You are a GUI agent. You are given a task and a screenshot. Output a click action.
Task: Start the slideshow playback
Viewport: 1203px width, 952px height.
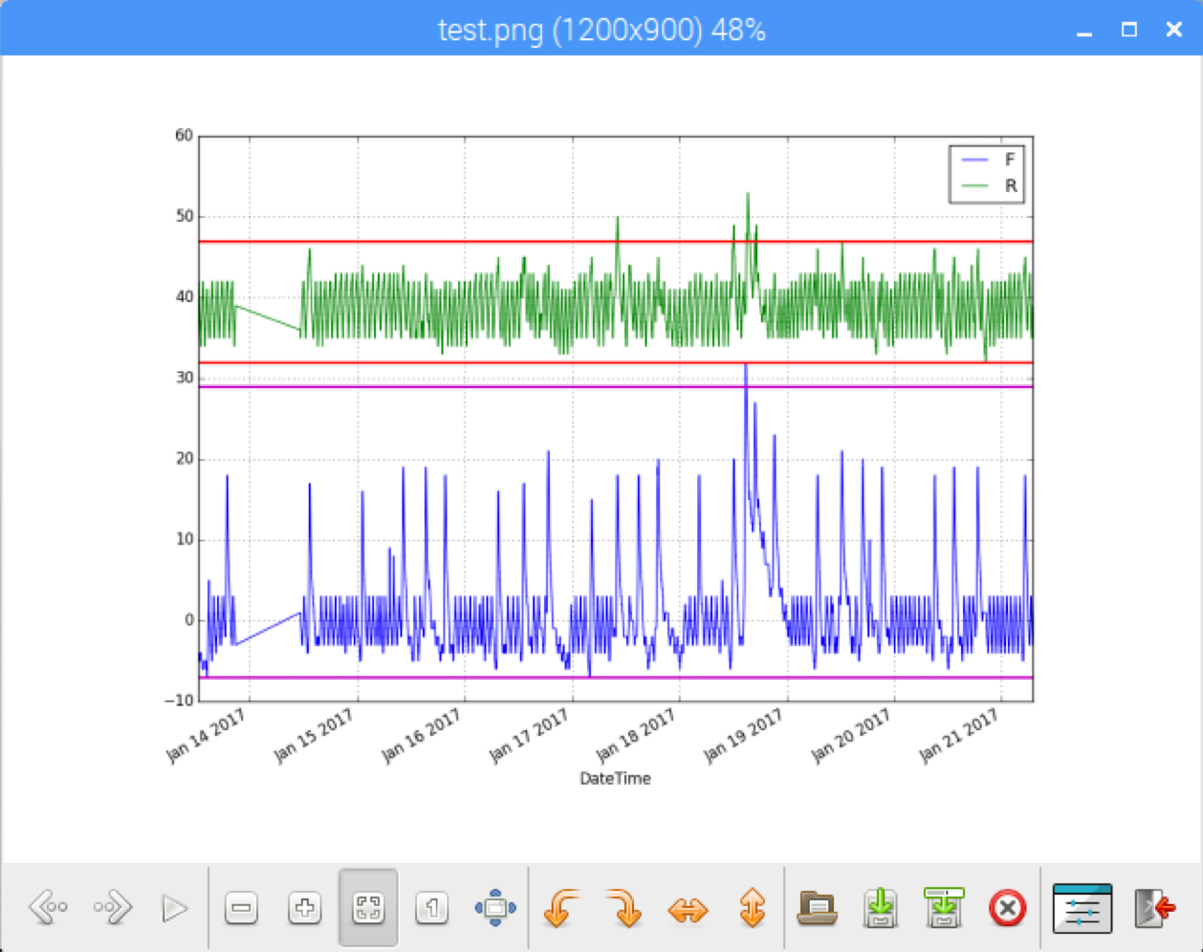point(176,909)
